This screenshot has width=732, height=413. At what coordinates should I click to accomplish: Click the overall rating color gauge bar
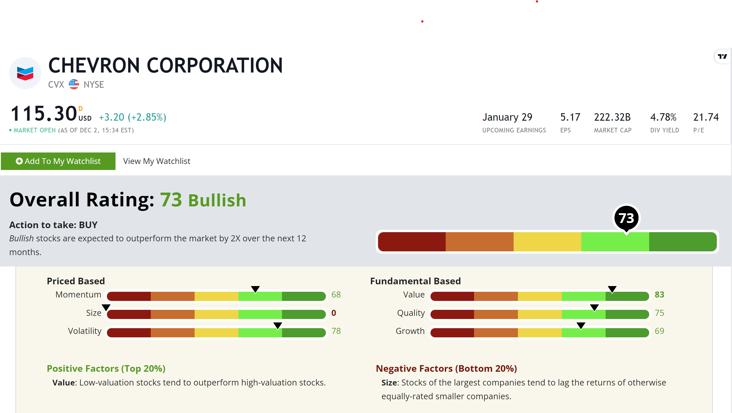pyautogui.click(x=547, y=242)
